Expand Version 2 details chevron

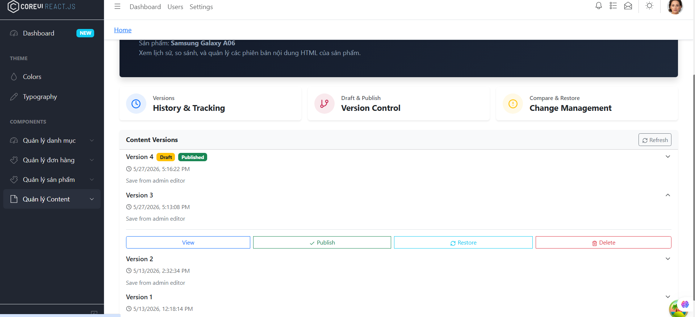668,259
